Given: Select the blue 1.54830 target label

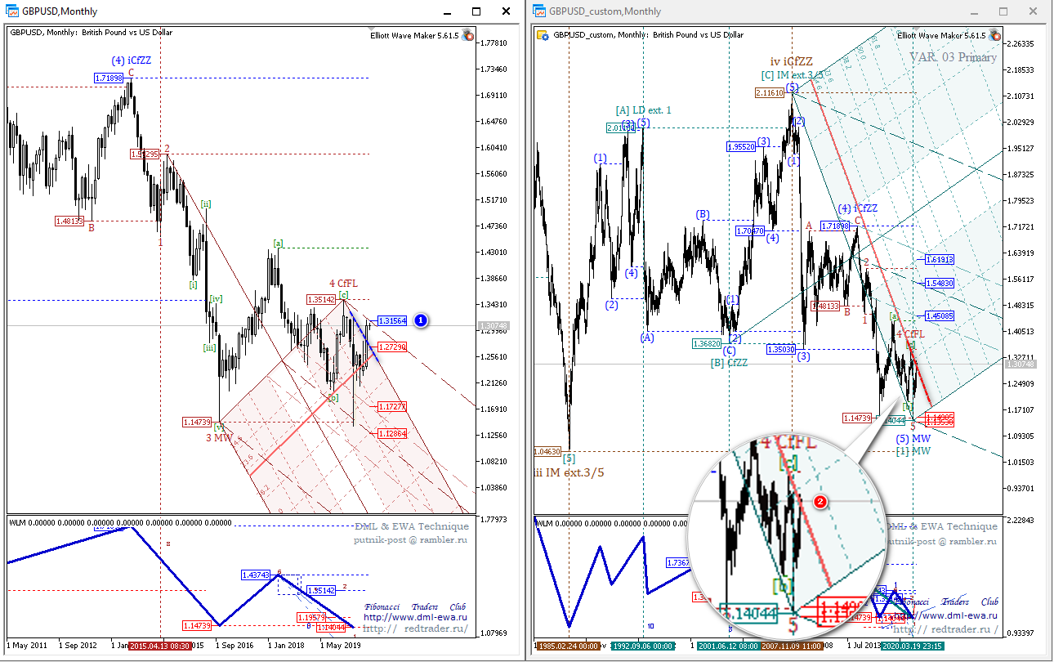Looking at the screenshot, I should [940, 283].
